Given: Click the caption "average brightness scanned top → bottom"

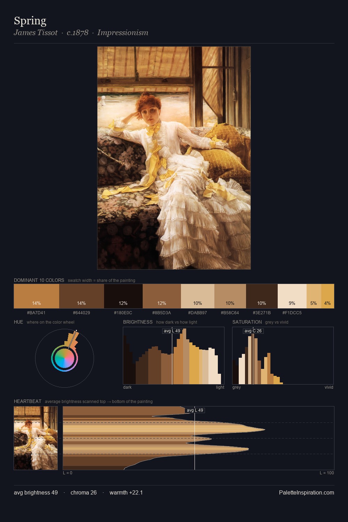Looking at the screenshot, I should [x=99, y=402].
